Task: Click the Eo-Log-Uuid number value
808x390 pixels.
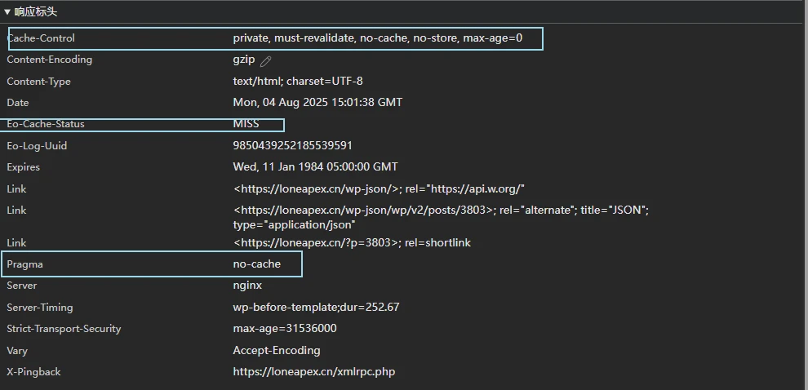Action: (292, 146)
